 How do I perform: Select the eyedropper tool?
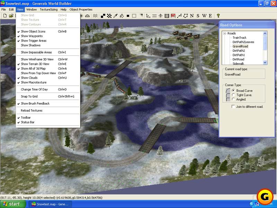tap(116, 16)
